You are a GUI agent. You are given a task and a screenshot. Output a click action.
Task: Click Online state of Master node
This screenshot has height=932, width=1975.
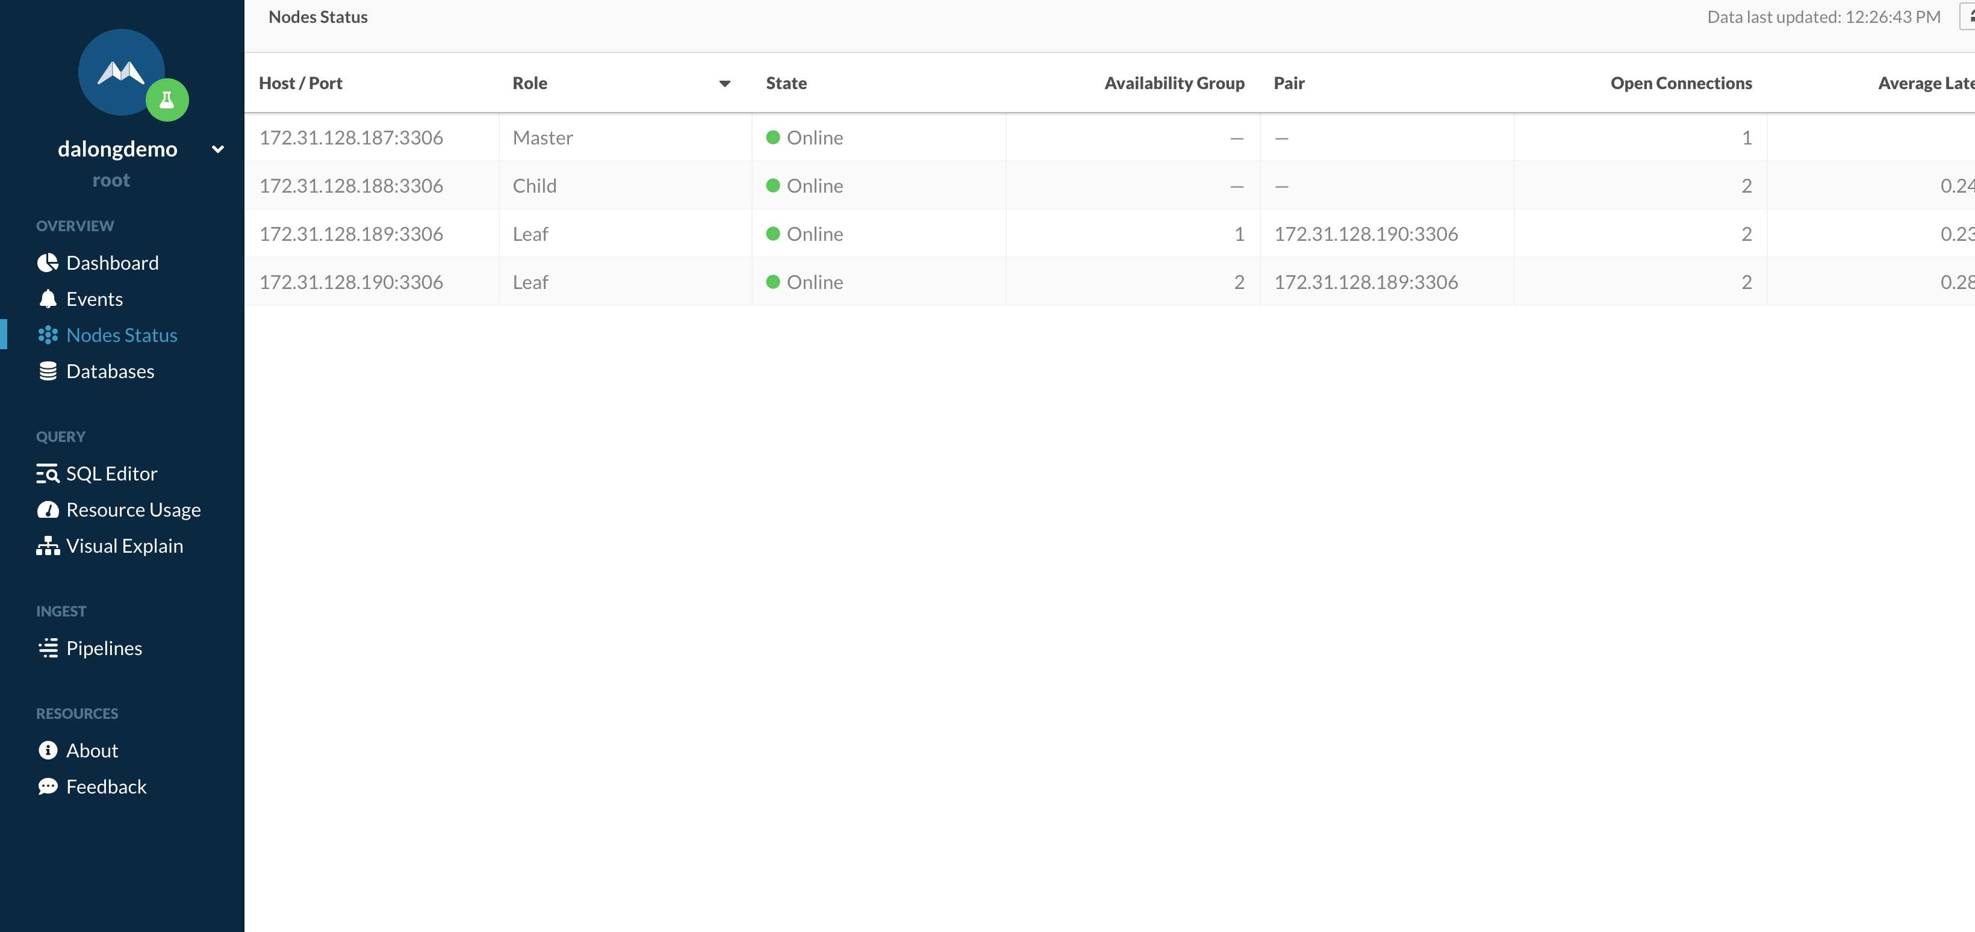804,137
